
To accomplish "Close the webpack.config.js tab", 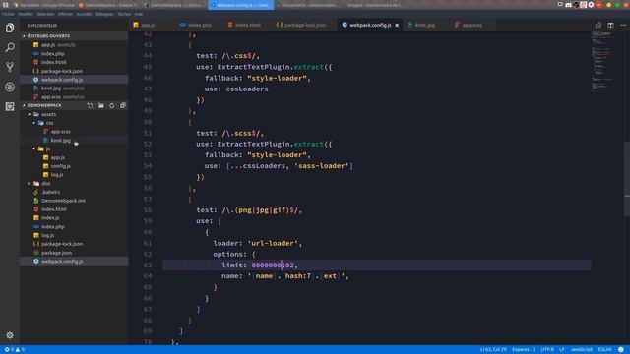I will (397, 25).
